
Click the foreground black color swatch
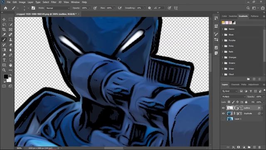[5, 76]
